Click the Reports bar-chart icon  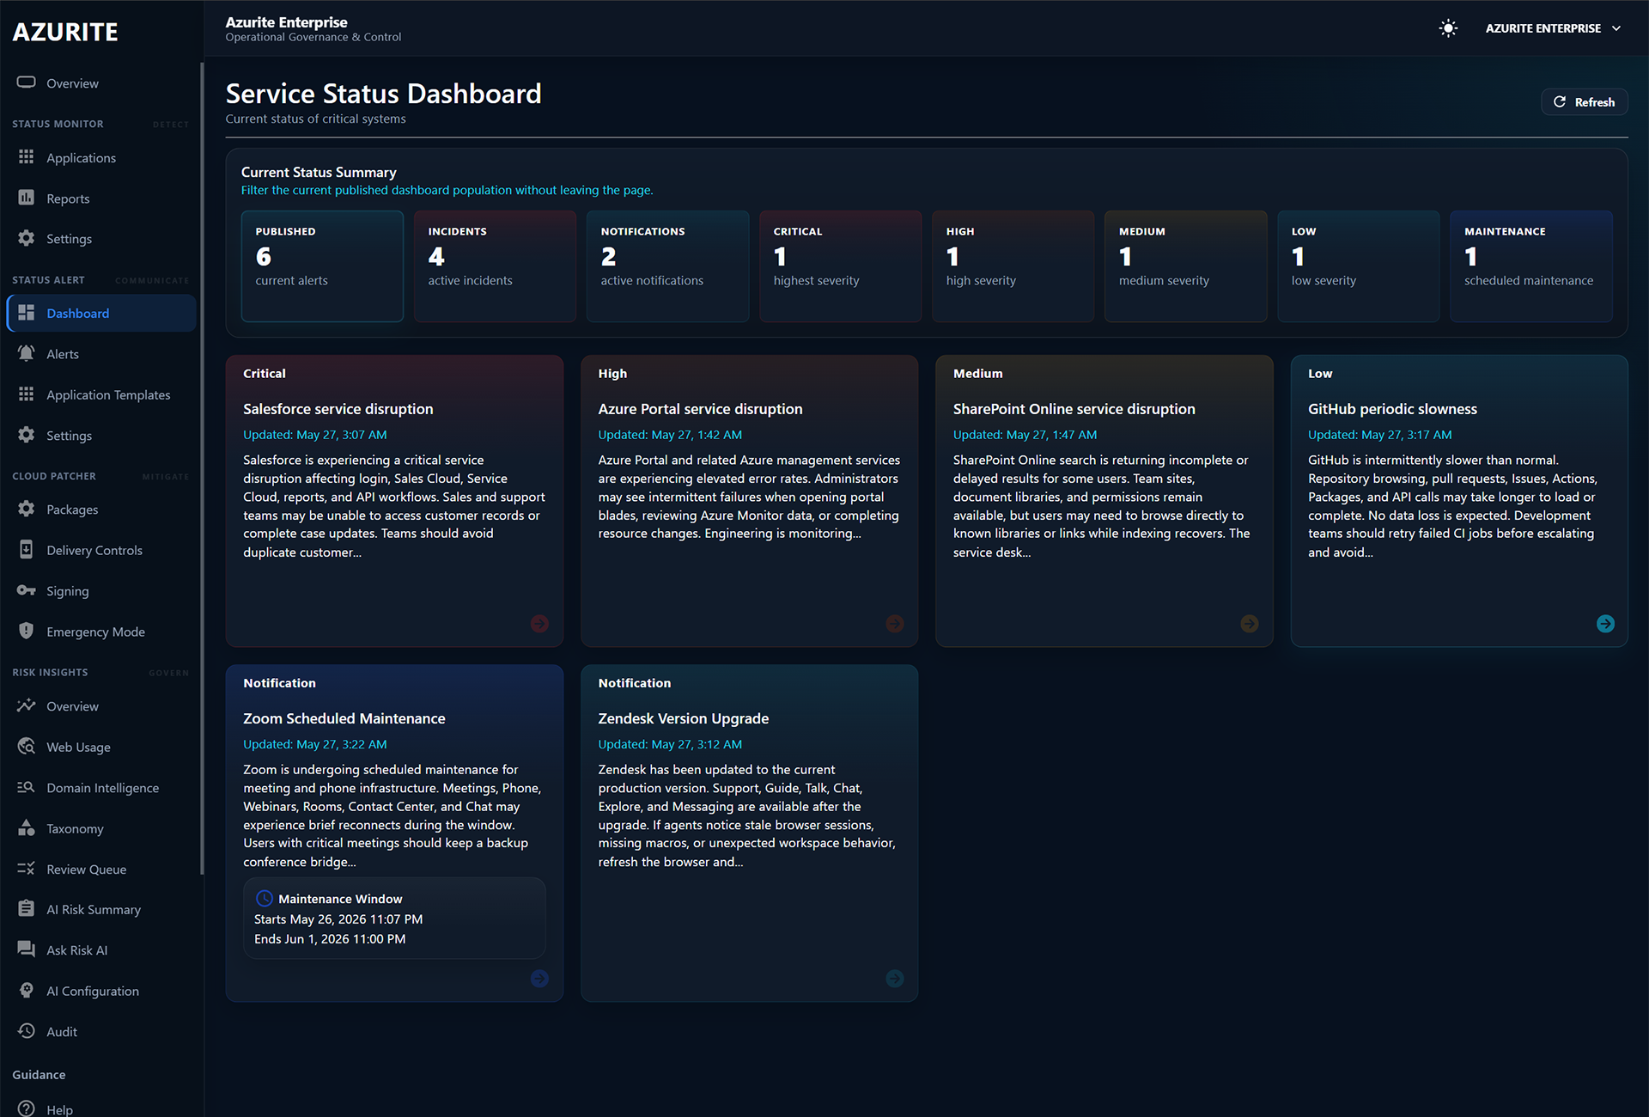[27, 198]
